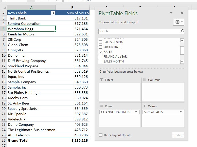Select the Mooby Corp cell
This screenshot has height=147, width=197.
tap(31, 98)
